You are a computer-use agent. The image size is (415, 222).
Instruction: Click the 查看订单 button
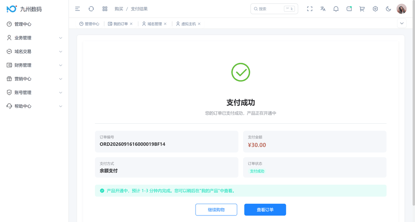(265, 210)
